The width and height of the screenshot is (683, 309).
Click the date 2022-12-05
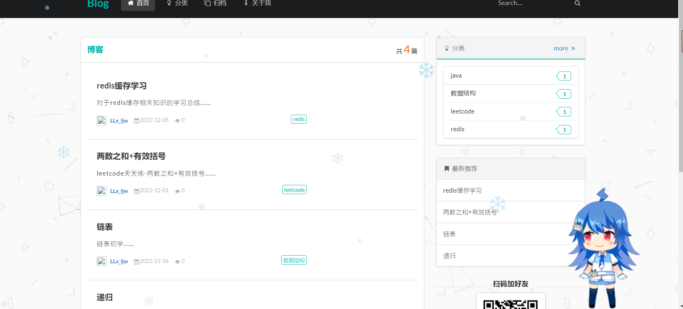tap(154, 120)
